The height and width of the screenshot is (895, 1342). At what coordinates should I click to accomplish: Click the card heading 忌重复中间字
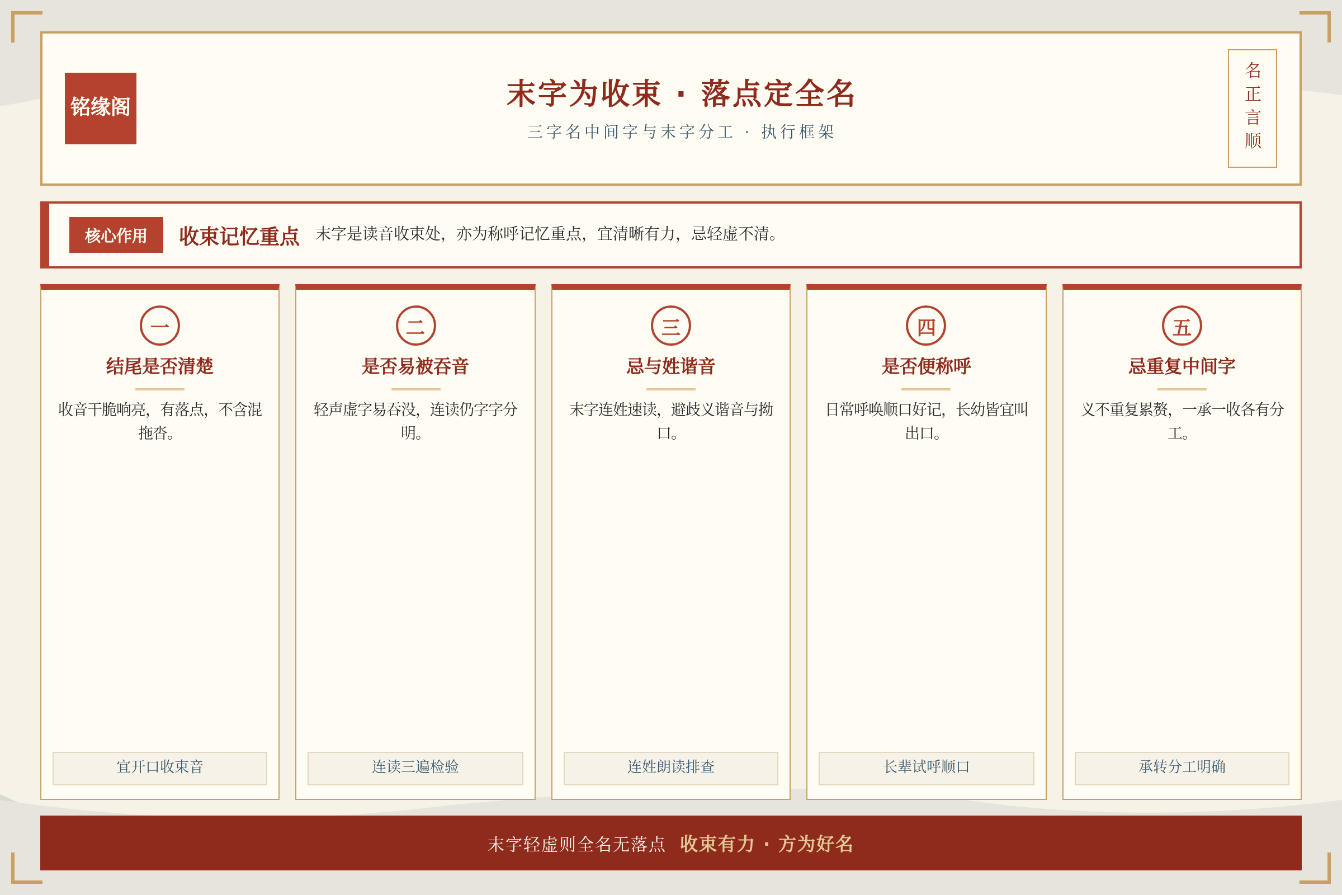(x=1182, y=366)
